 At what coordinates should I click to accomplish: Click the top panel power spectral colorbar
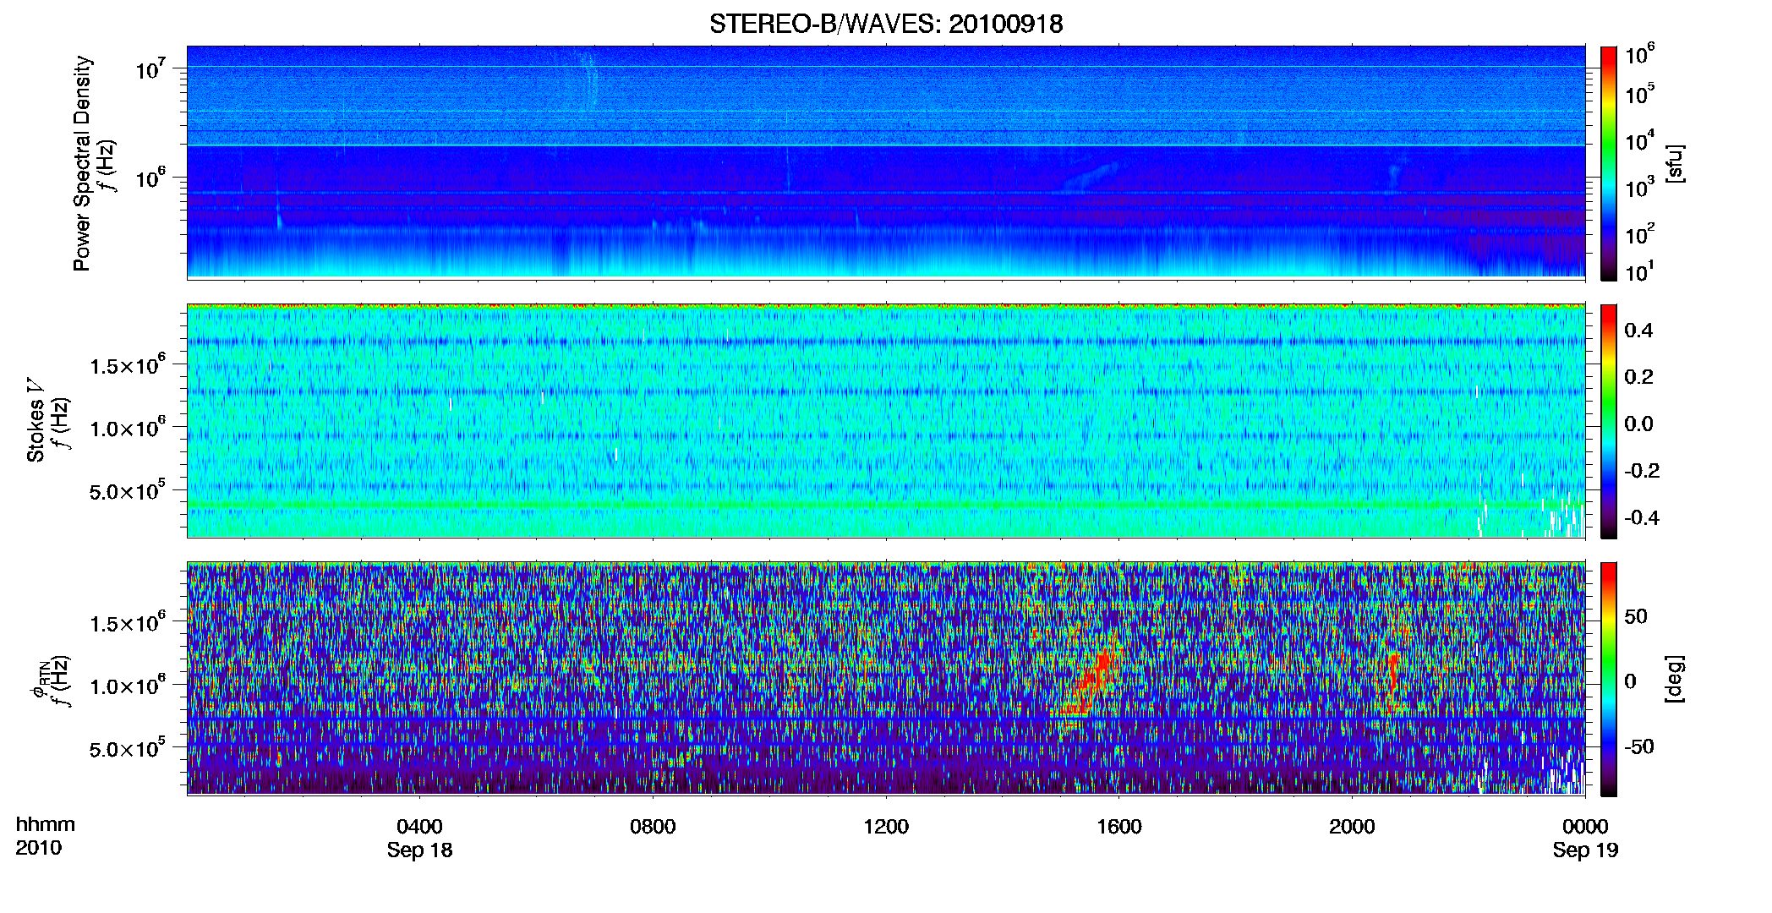[x=1609, y=163]
